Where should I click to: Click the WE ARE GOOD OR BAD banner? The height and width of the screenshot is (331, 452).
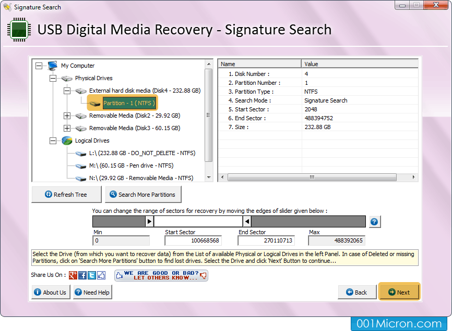pyautogui.click(x=161, y=275)
